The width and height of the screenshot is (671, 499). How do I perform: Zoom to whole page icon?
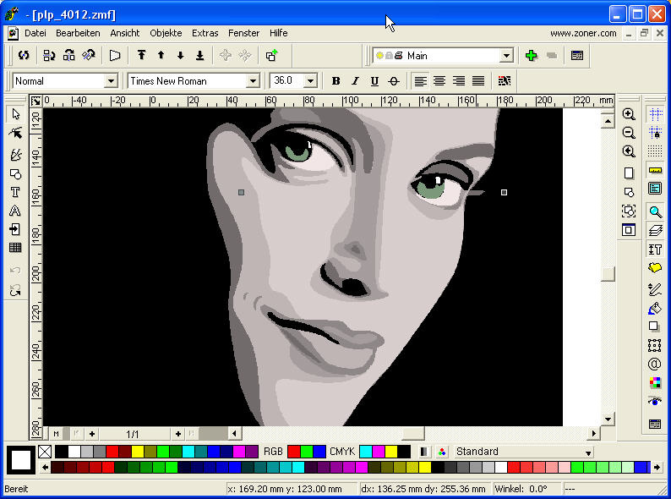point(628,173)
